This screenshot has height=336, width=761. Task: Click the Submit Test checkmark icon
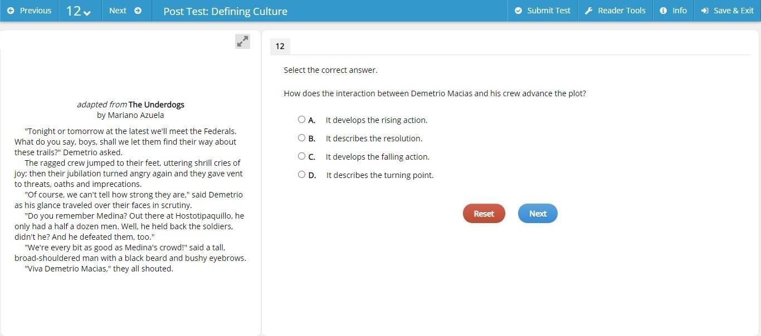518,11
